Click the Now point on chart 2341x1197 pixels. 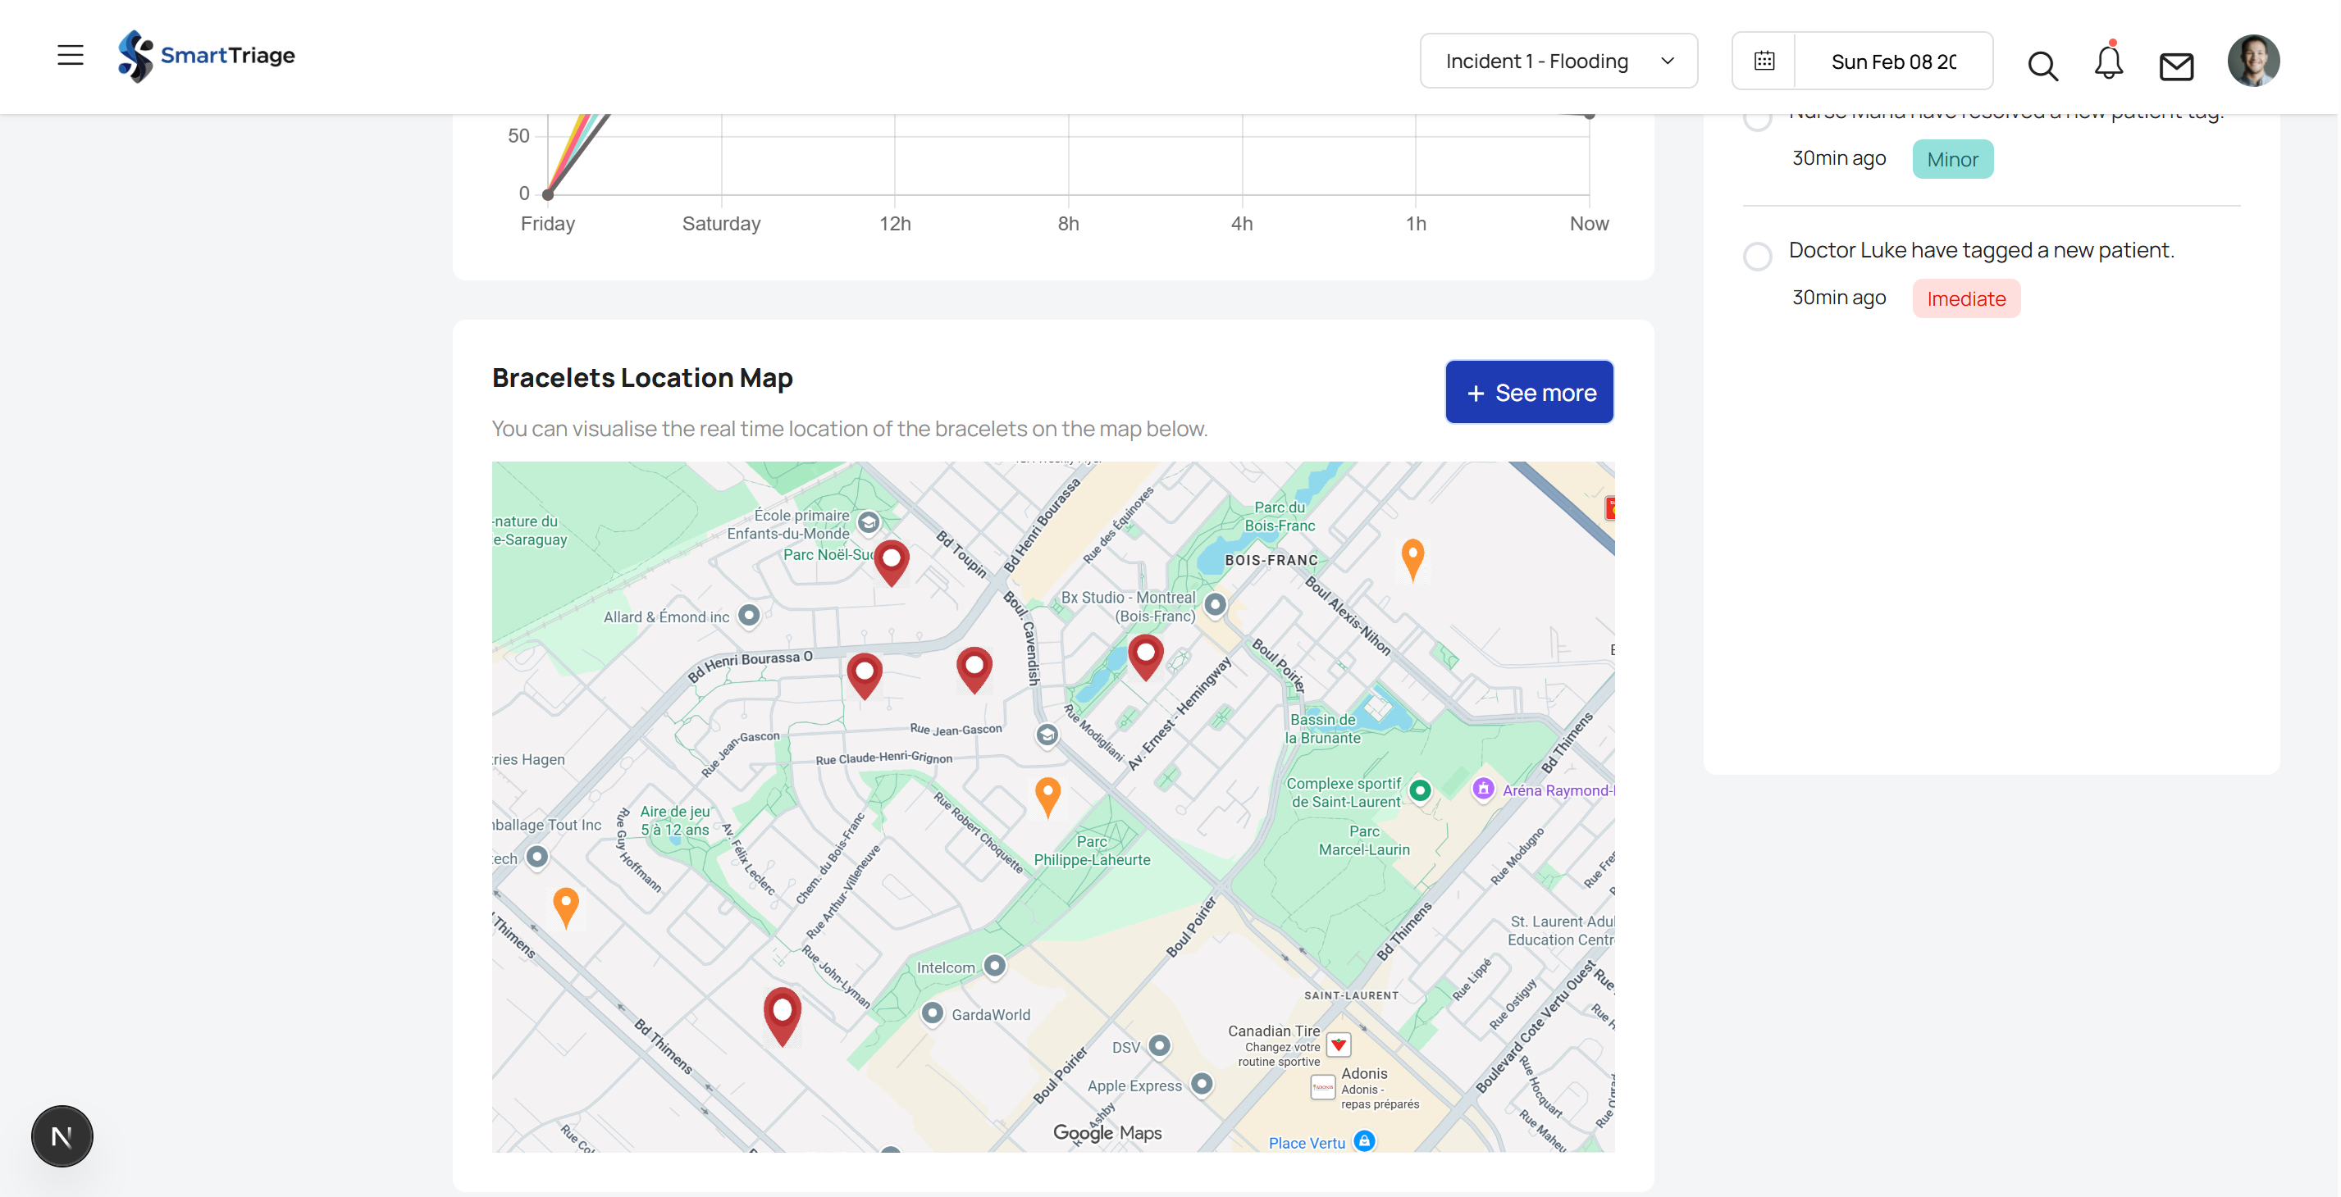pyautogui.click(x=1590, y=116)
